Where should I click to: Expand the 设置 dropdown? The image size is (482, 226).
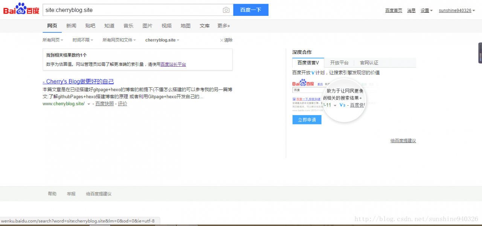(x=427, y=11)
